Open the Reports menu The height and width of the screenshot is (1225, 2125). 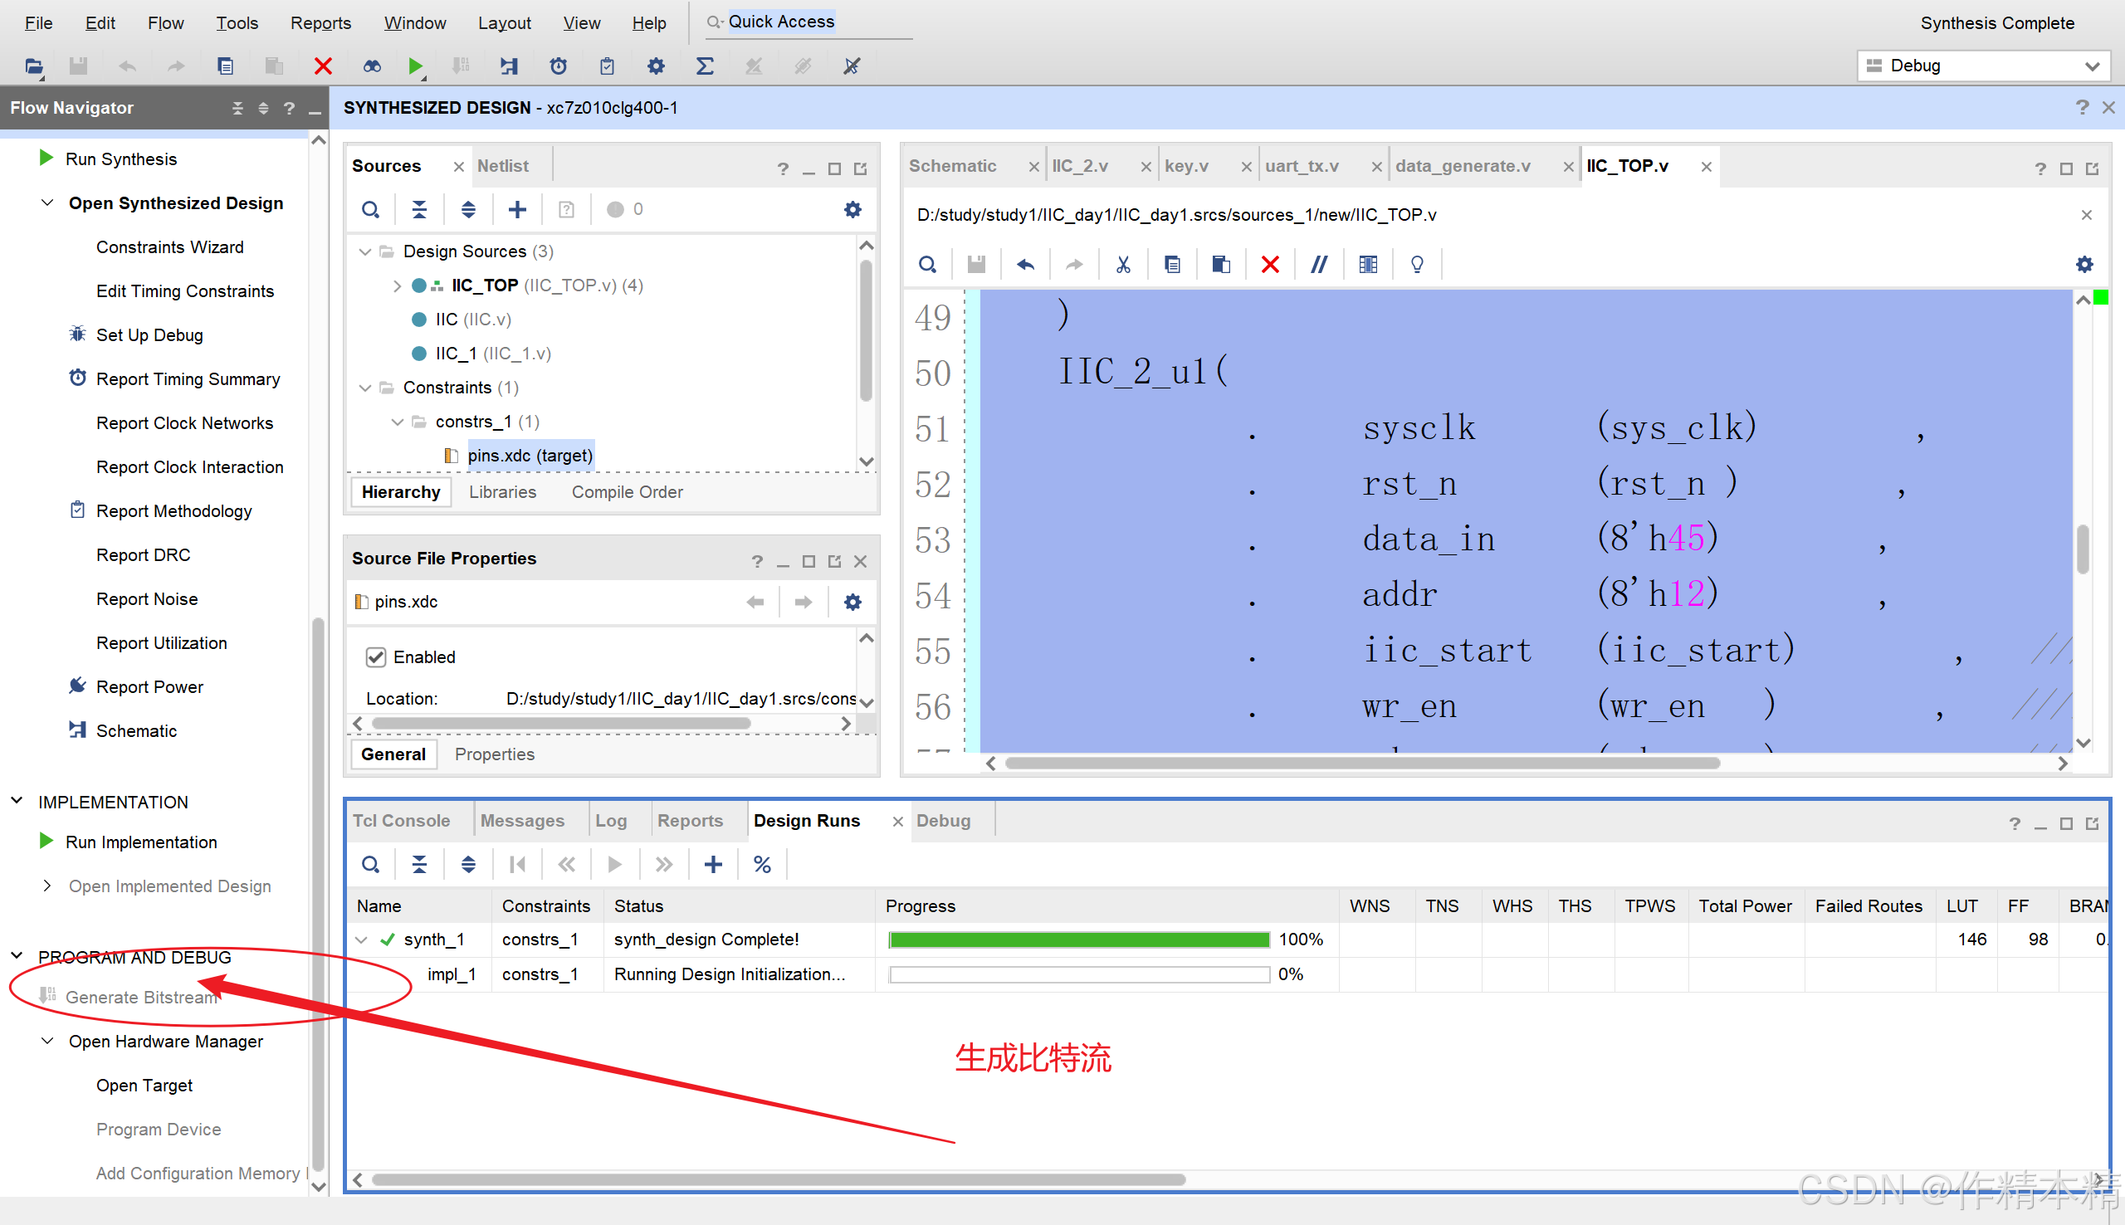click(320, 22)
